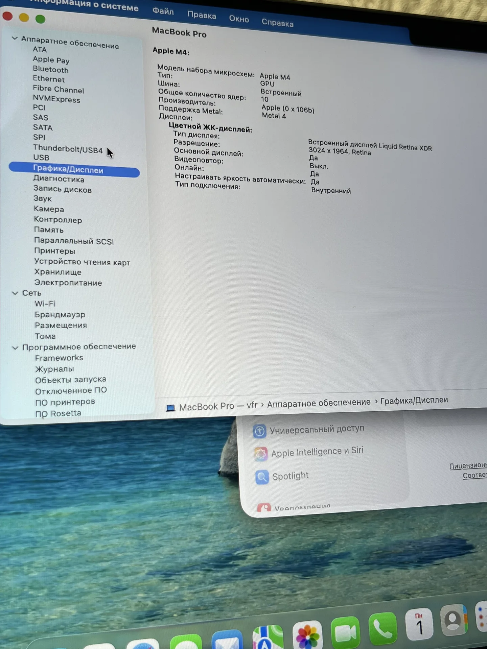Screen dimensions: 487x649
Task: Select USB in the sidebar
Action: [41, 158]
